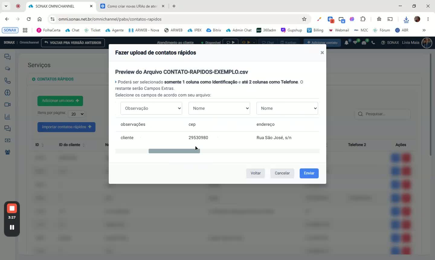Close the upload dialog with X
435x260 pixels.
pyautogui.click(x=322, y=53)
